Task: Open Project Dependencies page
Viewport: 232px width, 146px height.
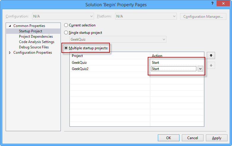Action: pos(36,36)
